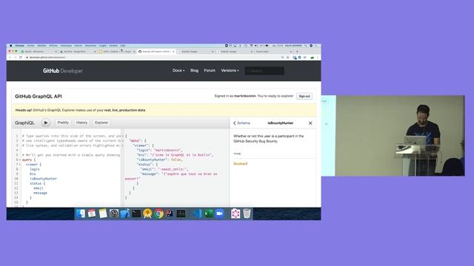Open the Apple menu
Viewport: 474px width, 266px height.
point(10,46)
